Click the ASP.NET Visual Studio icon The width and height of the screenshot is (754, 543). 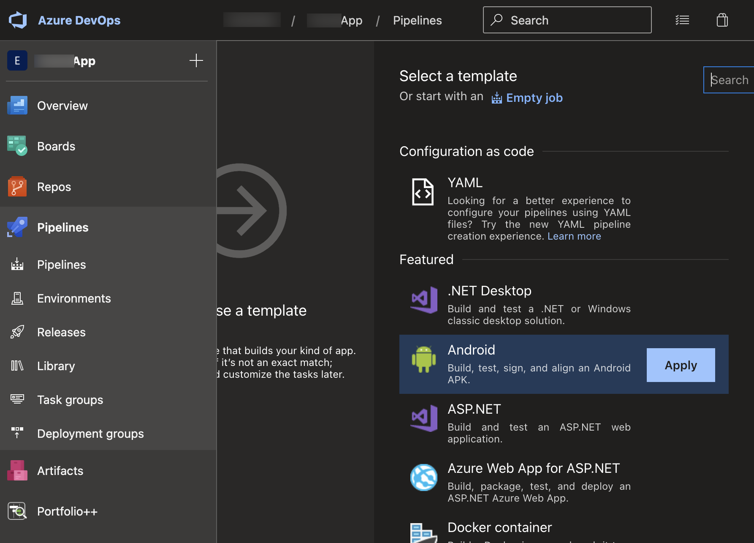(424, 418)
